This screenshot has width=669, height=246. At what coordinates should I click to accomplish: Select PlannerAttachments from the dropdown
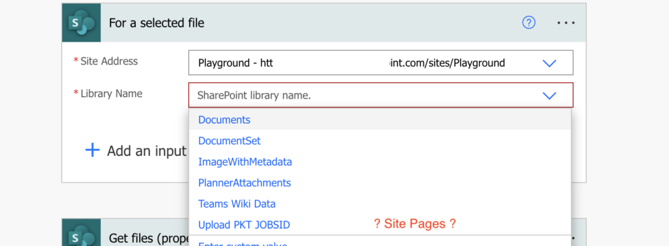pyautogui.click(x=380, y=183)
